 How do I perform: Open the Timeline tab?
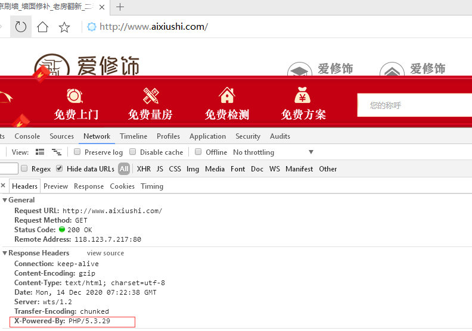coord(133,136)
